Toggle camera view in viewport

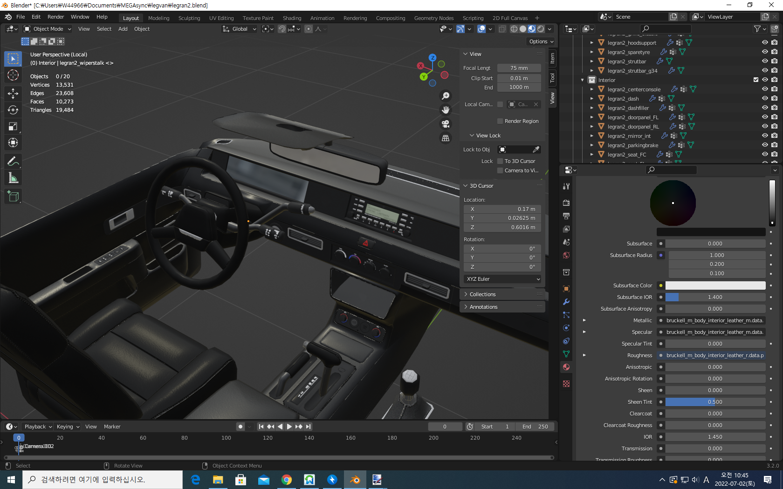coord(446,124)
